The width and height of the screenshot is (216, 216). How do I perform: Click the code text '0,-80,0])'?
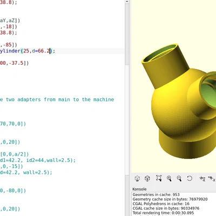coord(13,191)
